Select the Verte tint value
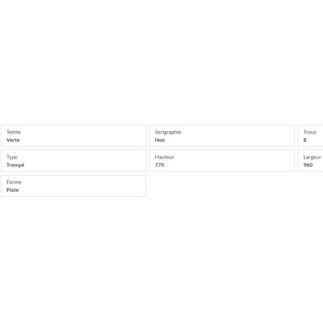323x323 pixels. pos(13,140)
